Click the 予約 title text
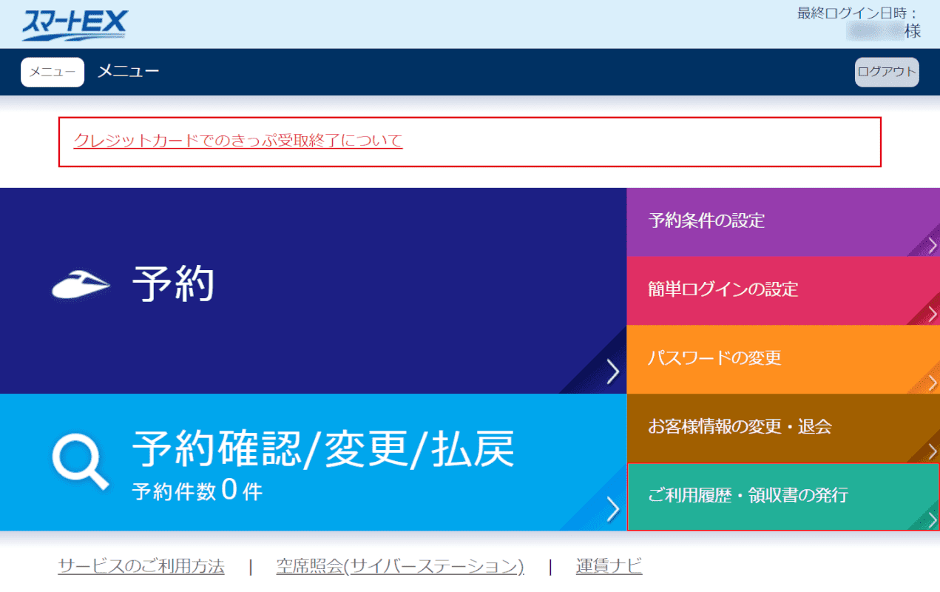Screen dimensions: 940x592 [x=174, y=284]
